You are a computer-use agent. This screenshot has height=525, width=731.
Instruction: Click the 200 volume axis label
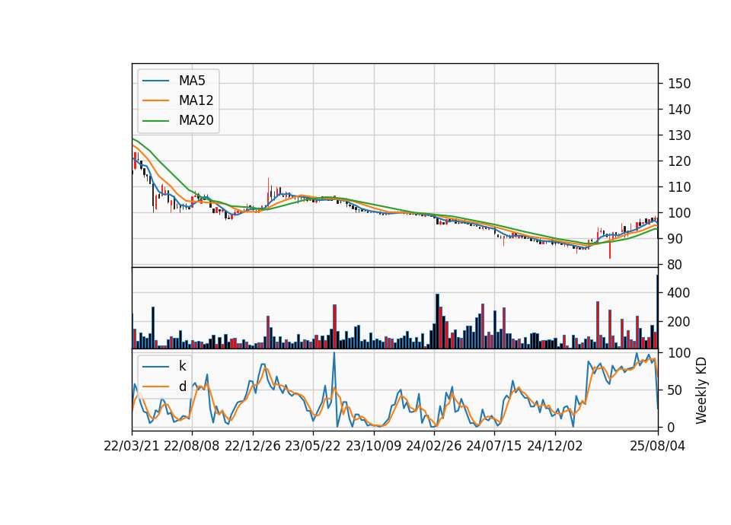pyautogui.click(x=679, y=322)
